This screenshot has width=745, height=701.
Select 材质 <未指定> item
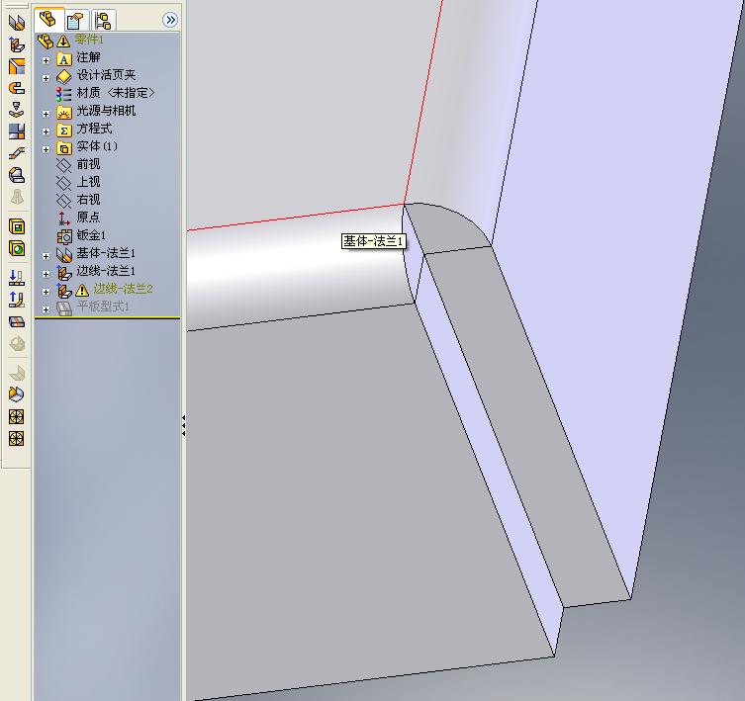click(x=116, y=93)
